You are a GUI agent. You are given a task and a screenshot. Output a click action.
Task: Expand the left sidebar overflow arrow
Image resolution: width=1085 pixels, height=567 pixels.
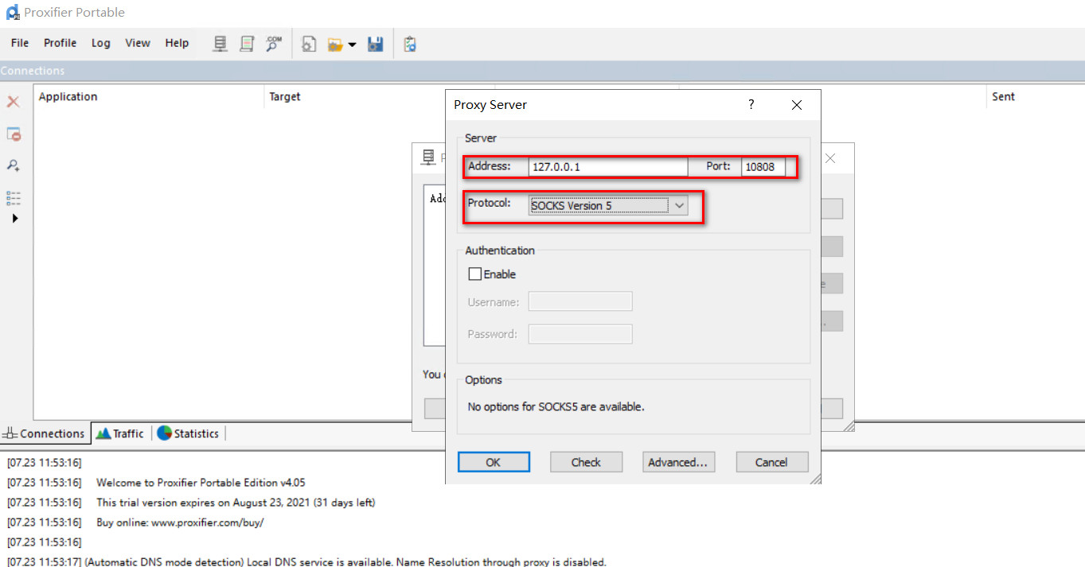tap(14, 218)
